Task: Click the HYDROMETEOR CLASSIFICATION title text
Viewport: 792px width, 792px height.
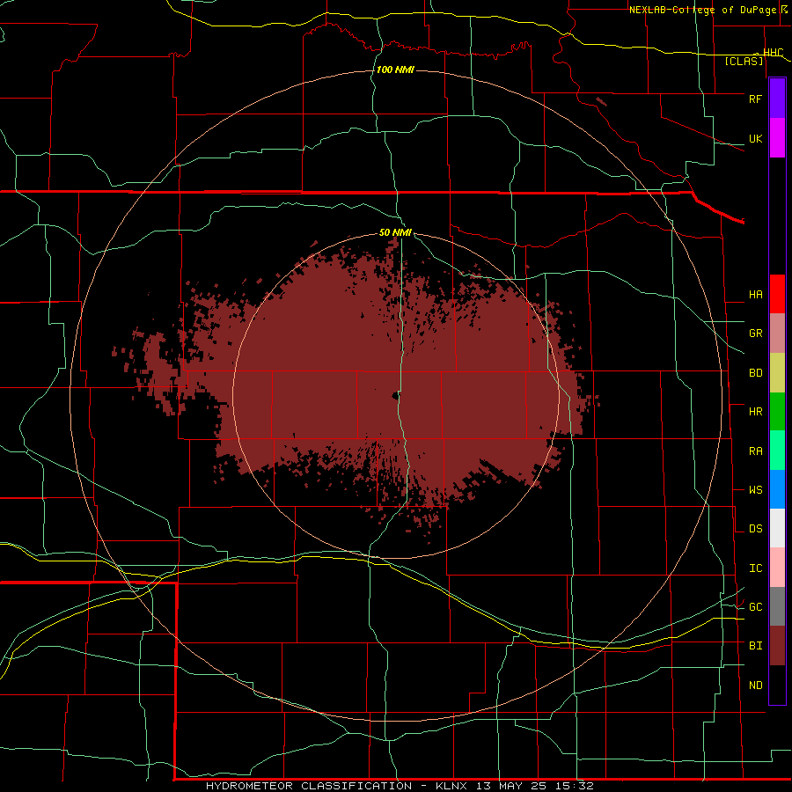Action: (309, 786)
